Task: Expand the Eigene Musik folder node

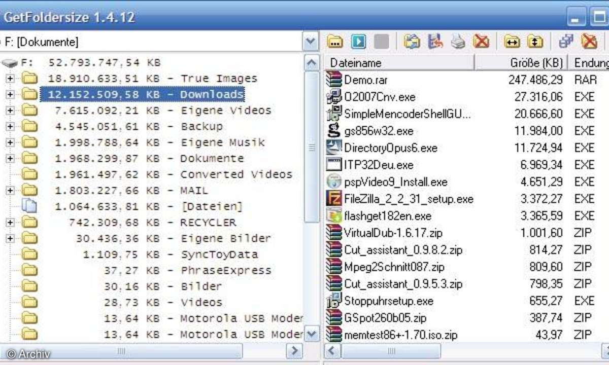Action: coord(10,142)
